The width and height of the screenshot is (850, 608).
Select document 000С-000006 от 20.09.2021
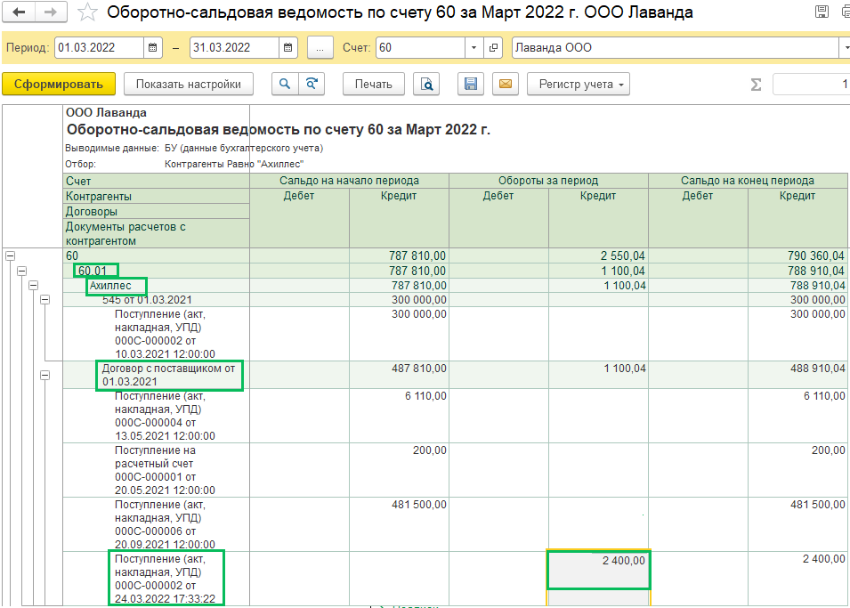click(x=156, y=524)
